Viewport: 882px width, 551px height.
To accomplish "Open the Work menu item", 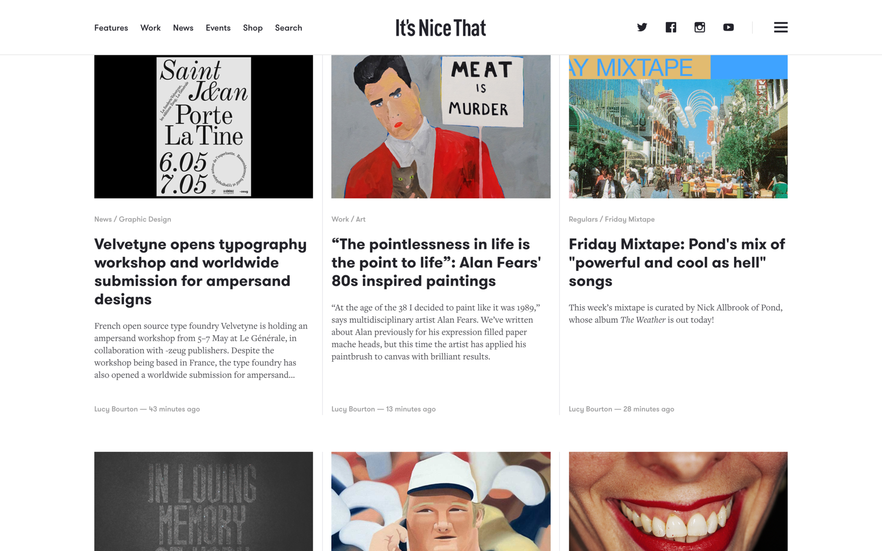I will click(151, 28).
